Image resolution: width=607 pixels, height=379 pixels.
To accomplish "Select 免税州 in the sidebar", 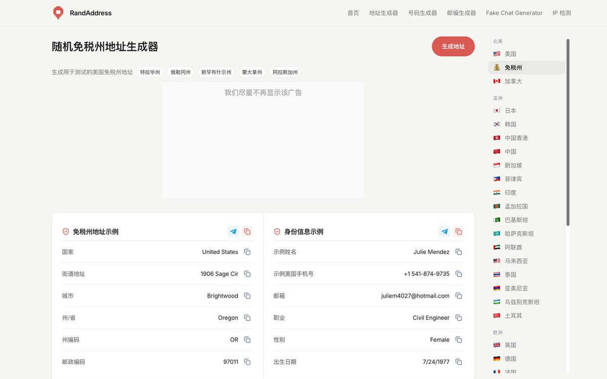I will pyautogui.click(x=526, y=67).
